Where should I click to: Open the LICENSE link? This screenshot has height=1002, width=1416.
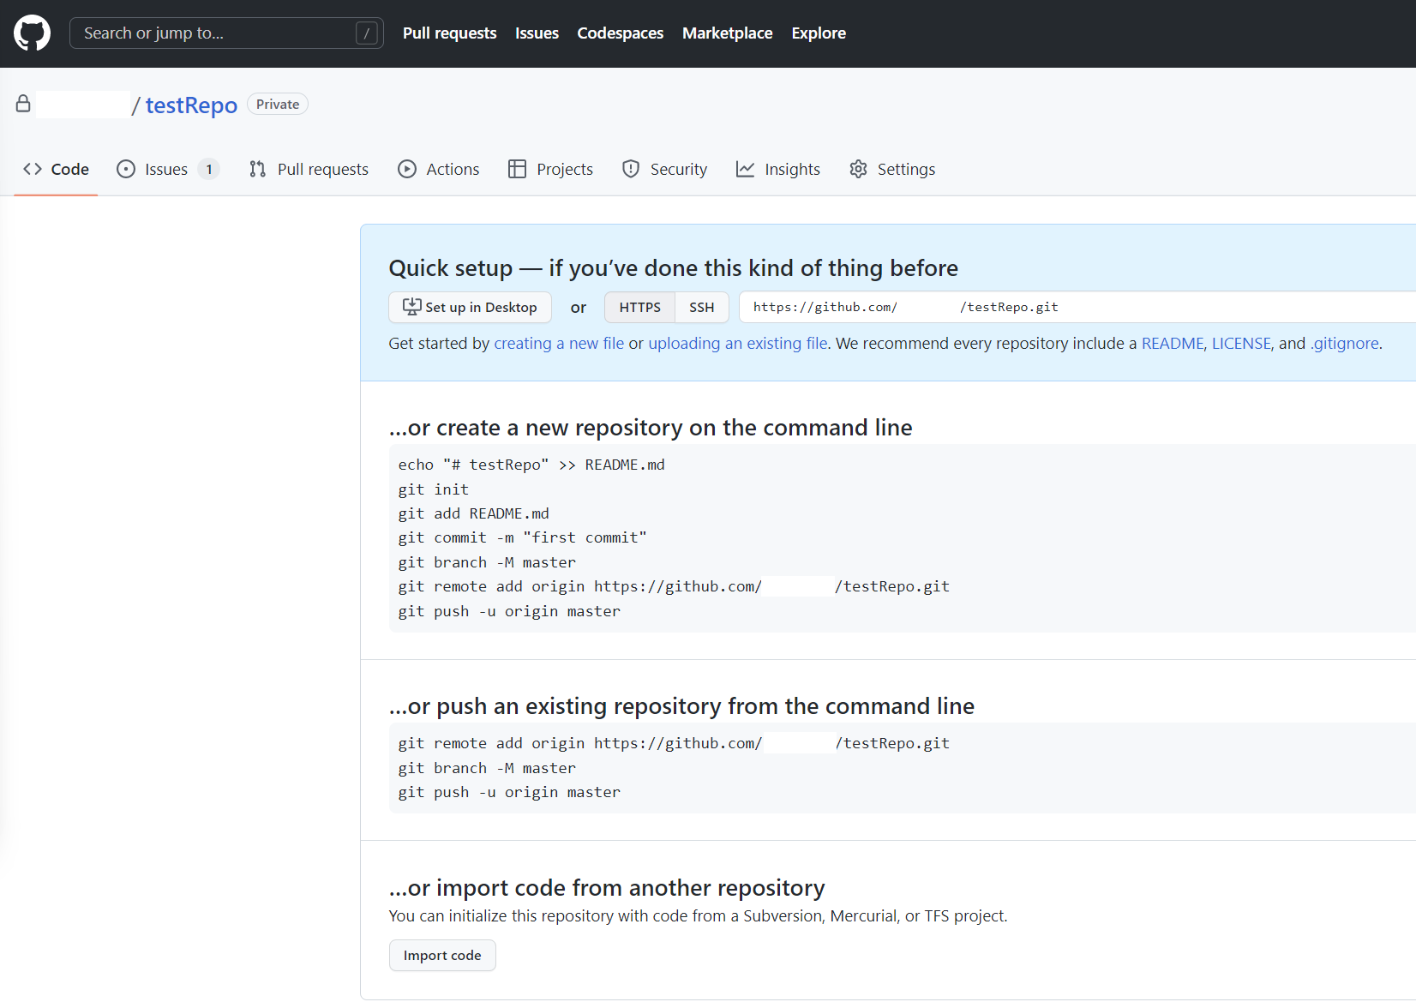[x=1241, y=343]
